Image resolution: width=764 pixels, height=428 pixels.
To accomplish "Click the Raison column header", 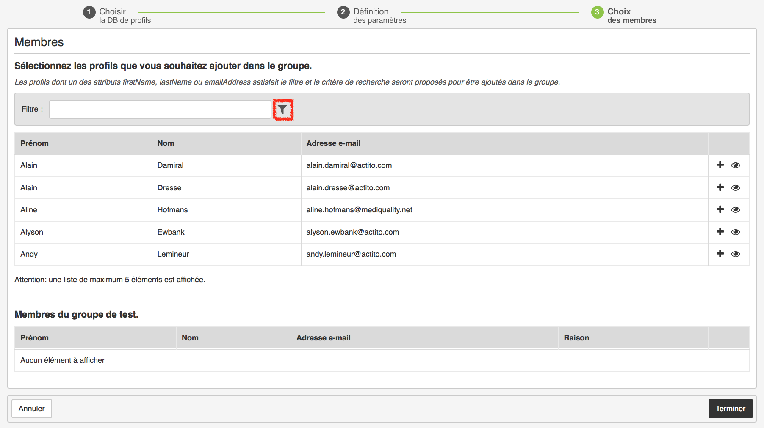I will (x=576, y=338).
